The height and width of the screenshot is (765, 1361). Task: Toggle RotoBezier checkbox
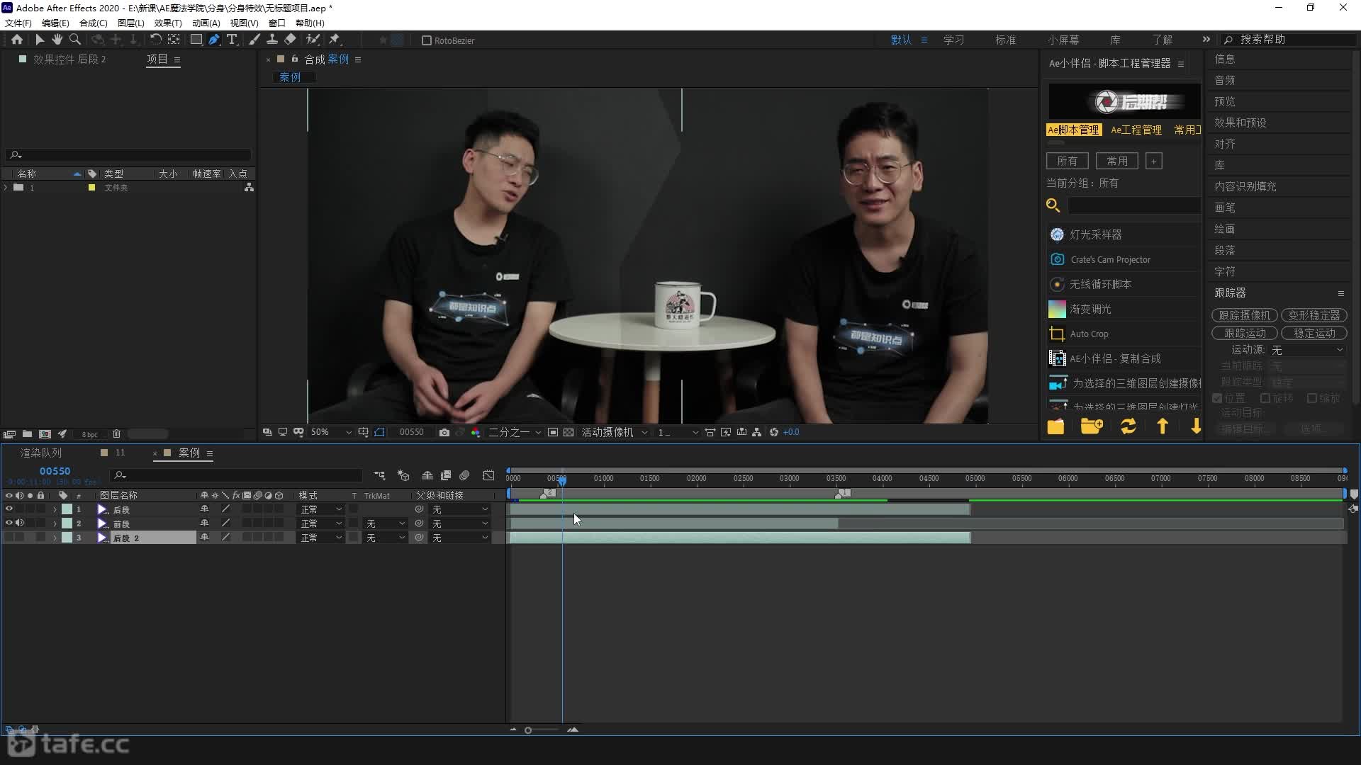click(x=427, y=40)
